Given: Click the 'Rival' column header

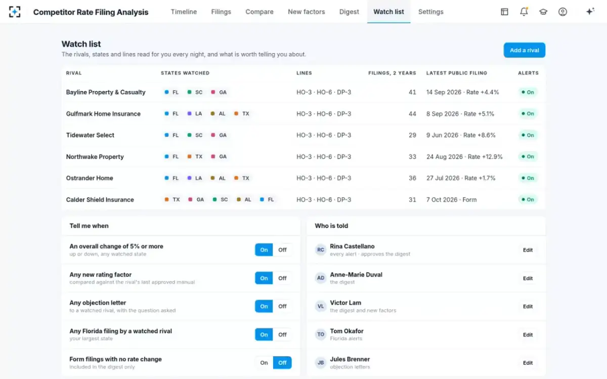Looking at the screenshot, I should (74, 73).
